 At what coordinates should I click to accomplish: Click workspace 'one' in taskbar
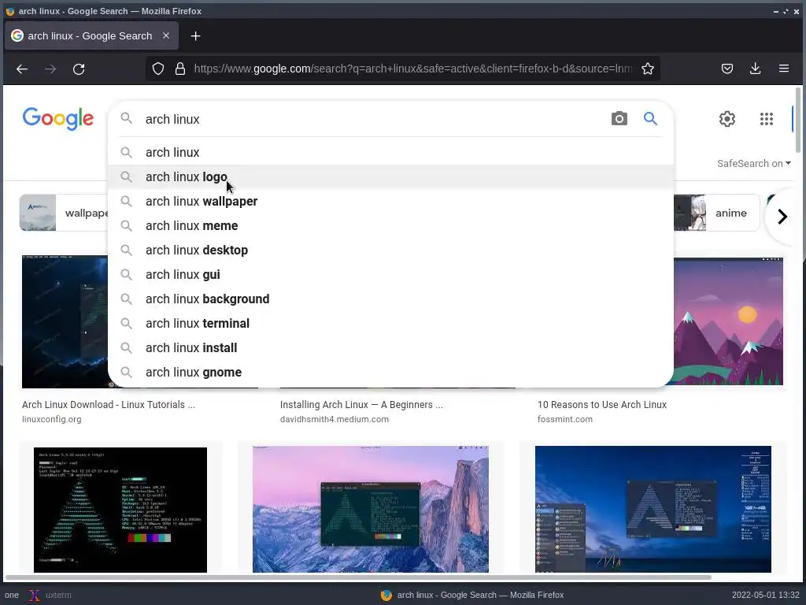coord(11,596)
